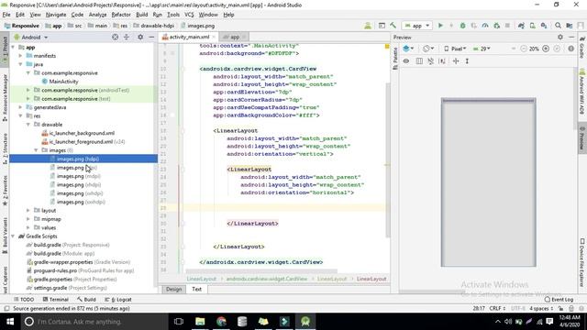Collapse the drawable folder
The image size is (587, 330).
[x=28, y=125]
